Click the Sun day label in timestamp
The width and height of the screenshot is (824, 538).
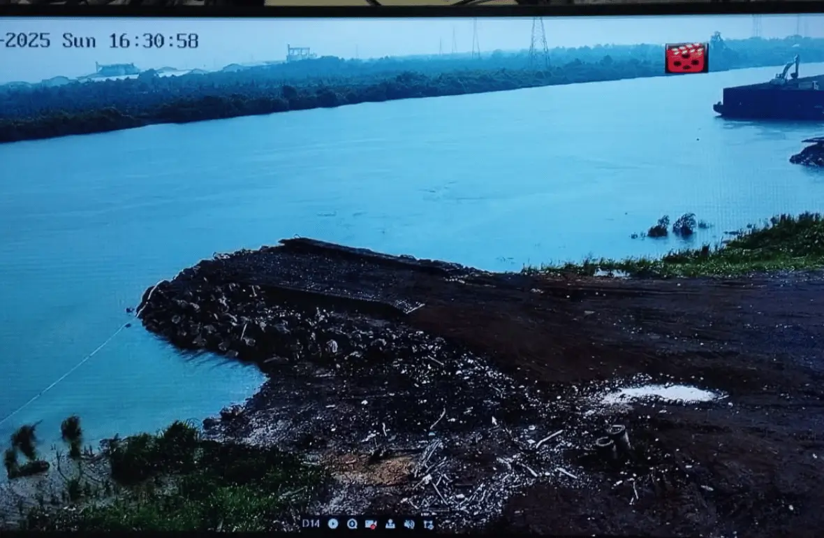tap(78, 41)
